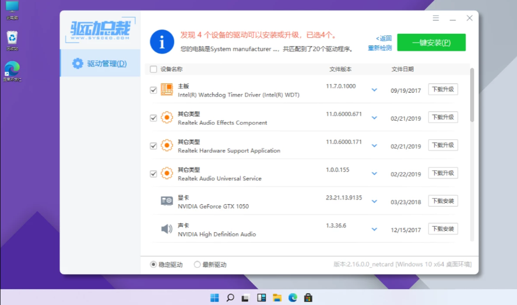Click the speaker icon for NVIDIA High Definition Audio
The width and height of the screenshot is (517, 305).
(167, 229)
